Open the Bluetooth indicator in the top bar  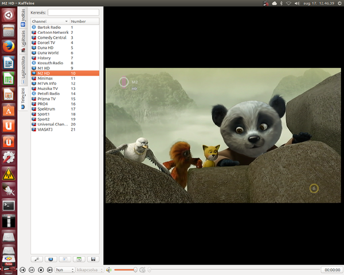click(x=282, y=3)
